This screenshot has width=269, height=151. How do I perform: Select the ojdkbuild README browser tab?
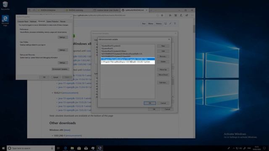[134, 10]
